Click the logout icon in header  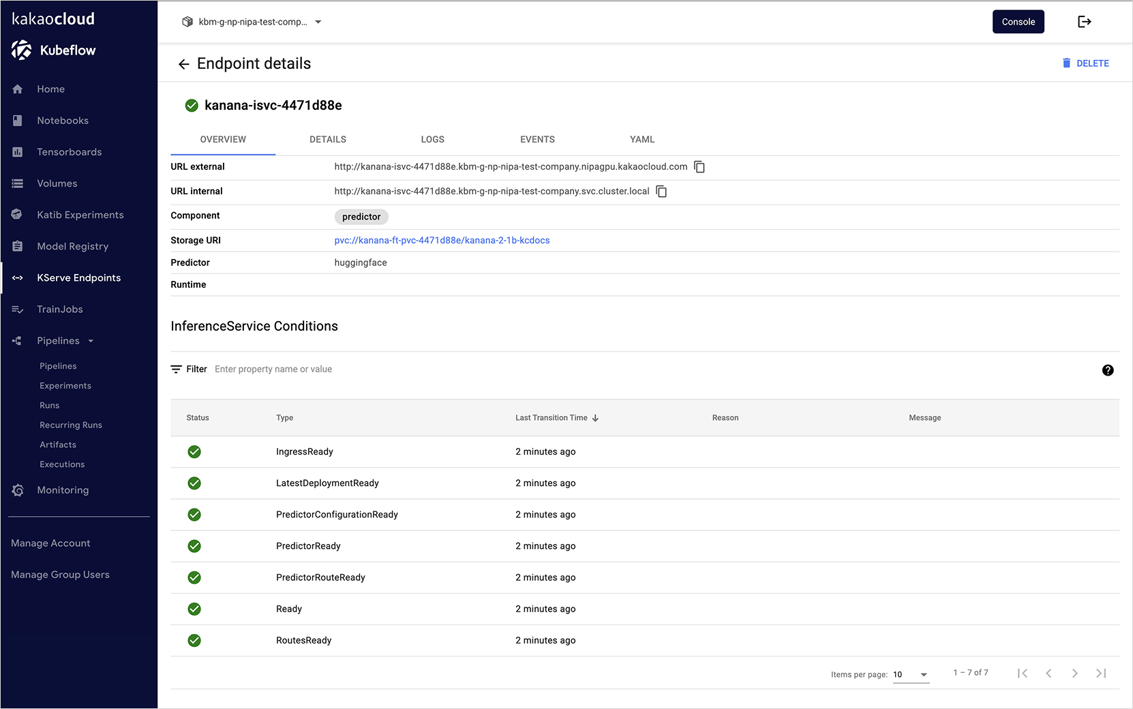1085,22
